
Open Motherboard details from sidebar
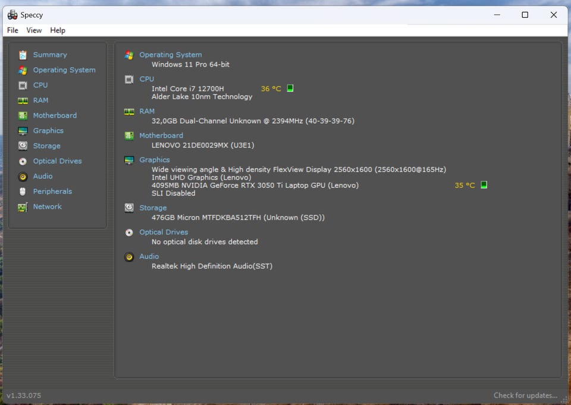(55, 115)
